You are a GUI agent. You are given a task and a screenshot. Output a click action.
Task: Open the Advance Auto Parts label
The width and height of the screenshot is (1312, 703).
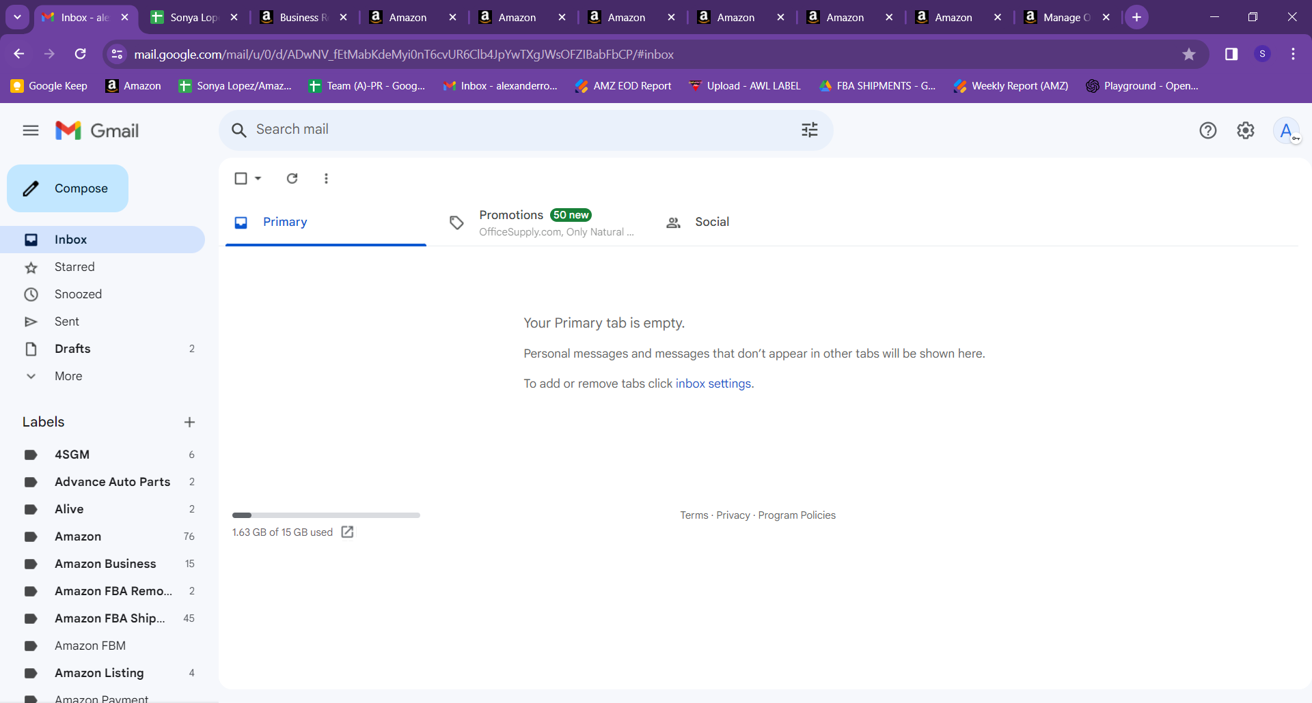pyautogui.click(x=102, y=482)
